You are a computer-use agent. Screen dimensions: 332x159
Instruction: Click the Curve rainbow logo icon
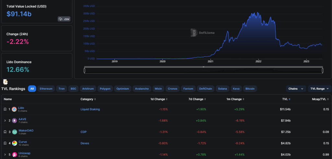click(x=15, y=143)
